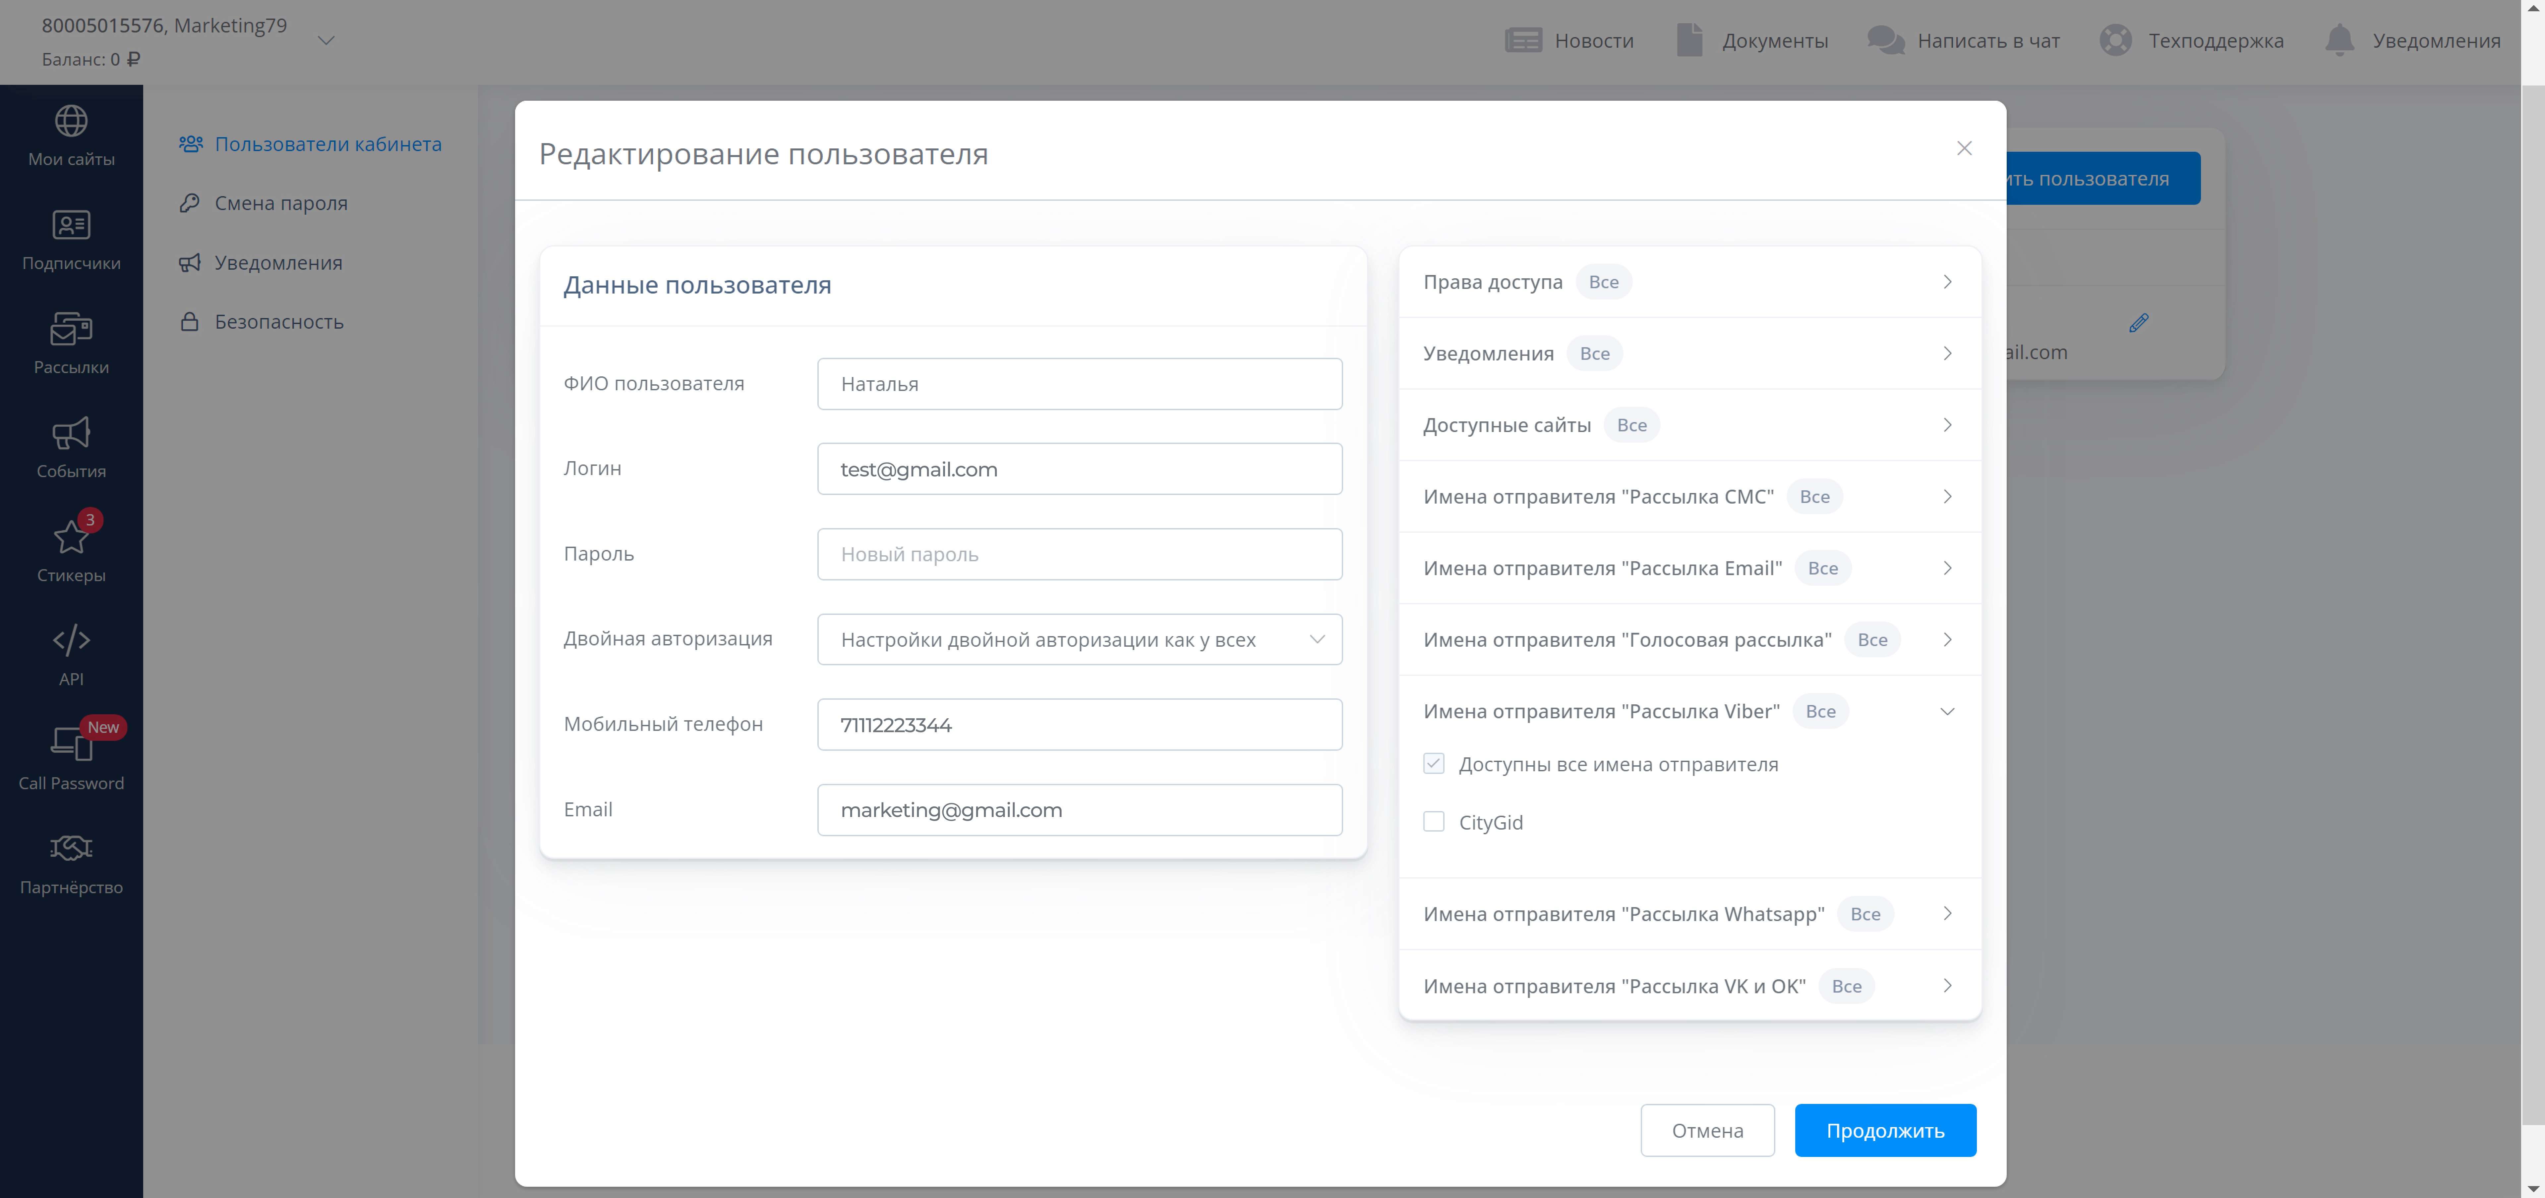The height and width of the screenshot is (1198, 2545).
Task: Open the Партнёрство handshake icon
Action: [71, 848]
